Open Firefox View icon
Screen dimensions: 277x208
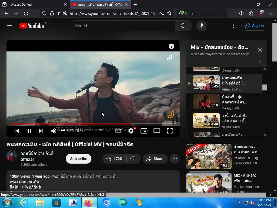[4, 4]
